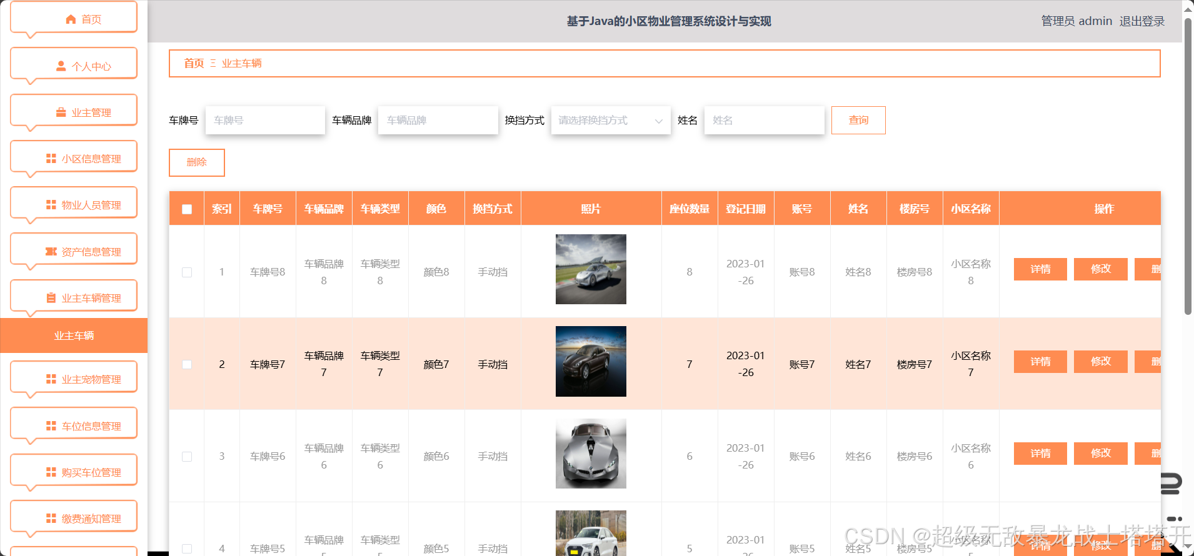Click the grid icon beside 缴费通知管理

(51, 519)
